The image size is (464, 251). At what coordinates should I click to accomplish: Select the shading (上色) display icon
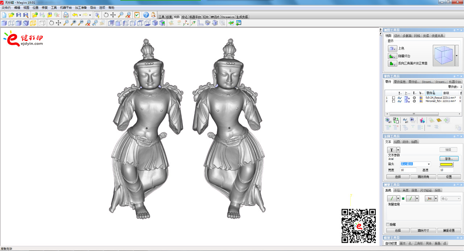click(392, 48)
